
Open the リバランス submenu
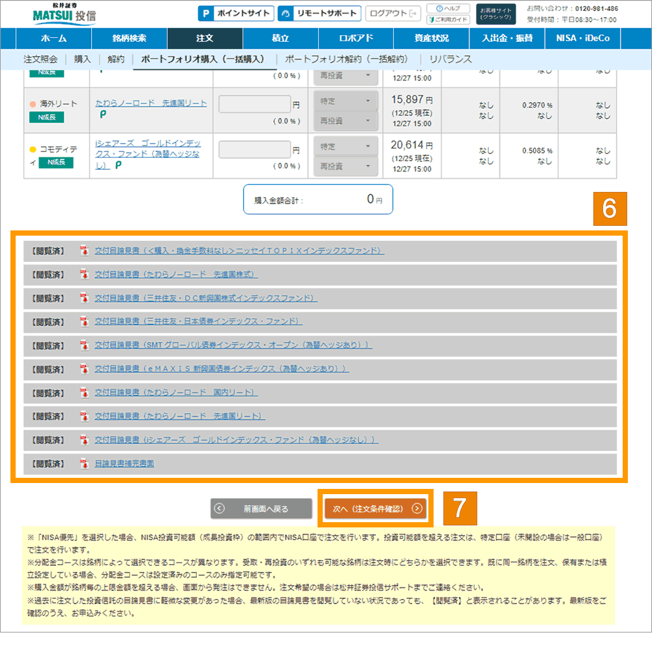coord(451,59)
